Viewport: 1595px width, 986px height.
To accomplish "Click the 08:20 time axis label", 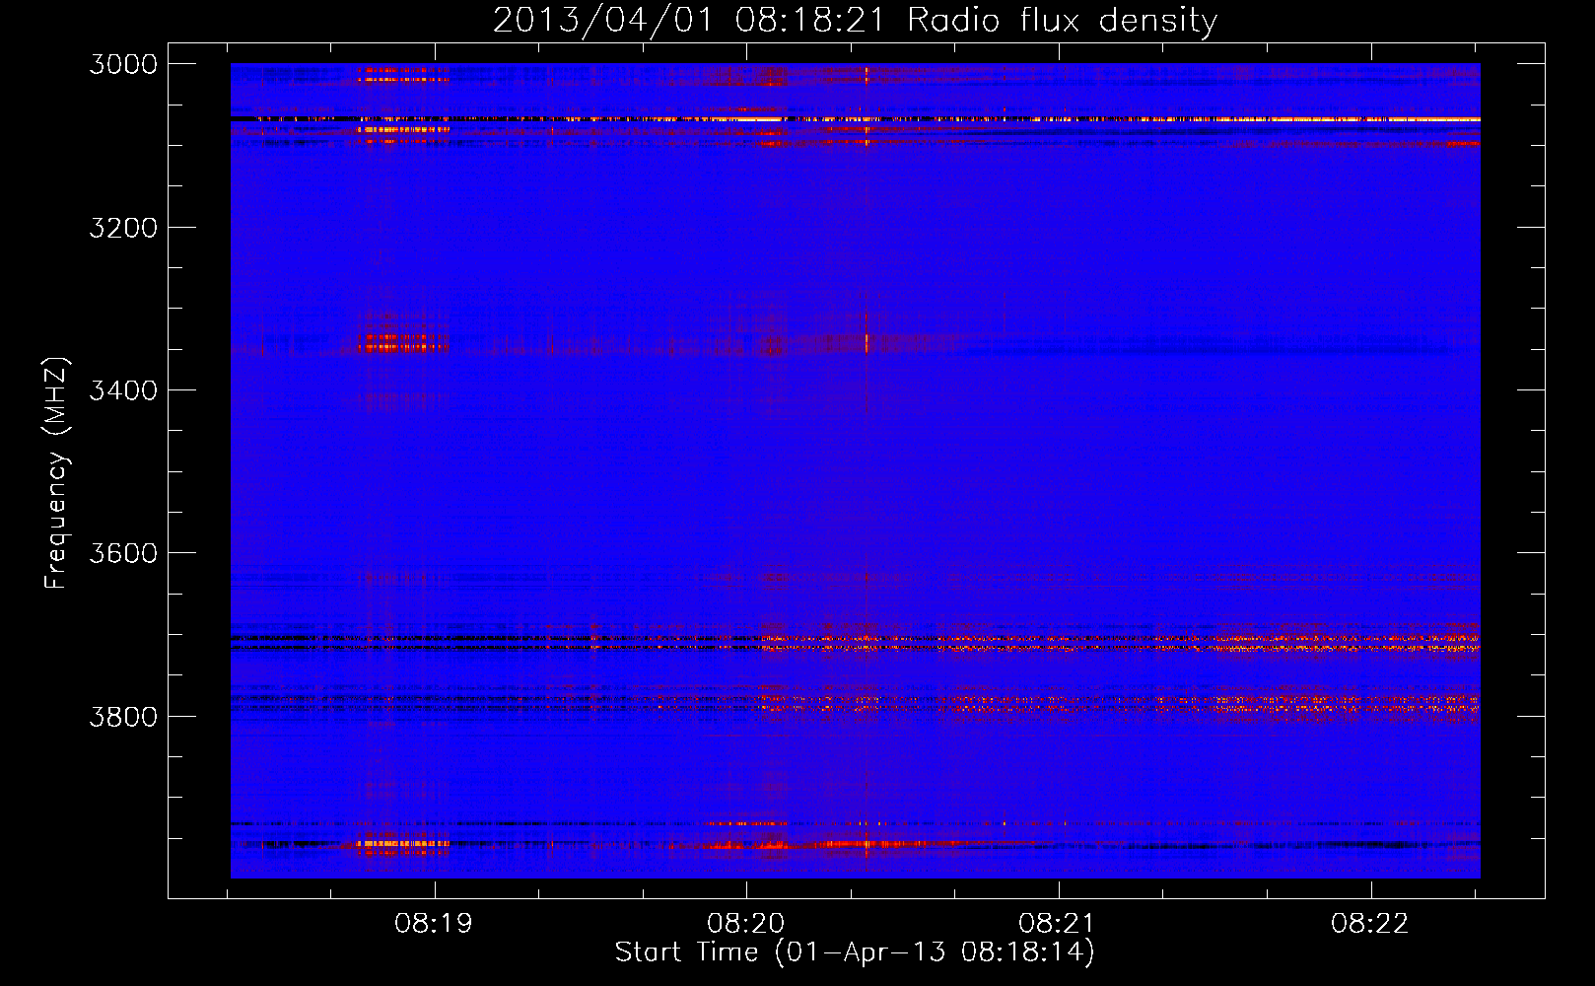I will [746, 924].
